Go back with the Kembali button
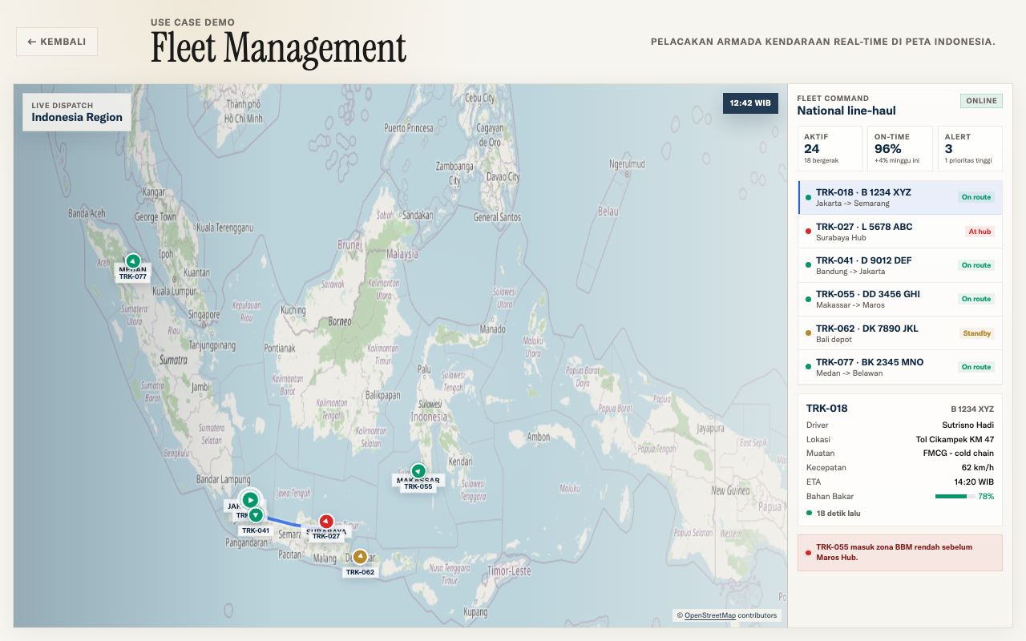 pos(57,42)
